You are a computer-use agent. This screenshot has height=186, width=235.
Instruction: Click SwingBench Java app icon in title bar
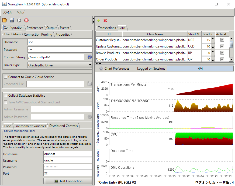(x=5, y=4)
